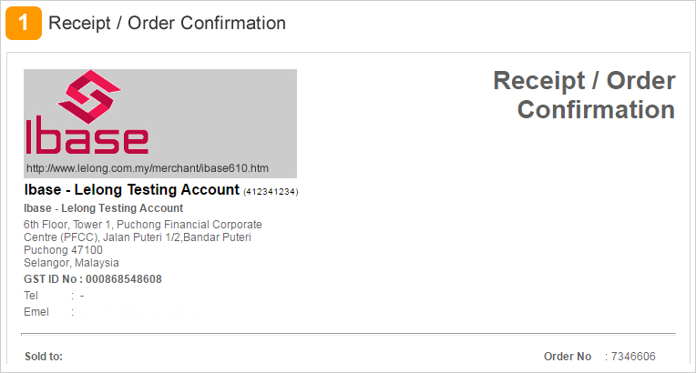
Task: Click the 'Emel' label
Action: tap(36, 312)
